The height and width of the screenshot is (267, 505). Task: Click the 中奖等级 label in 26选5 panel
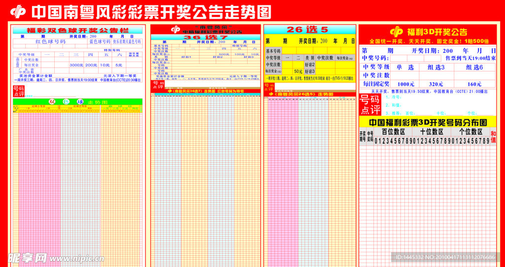coord(273,58)
